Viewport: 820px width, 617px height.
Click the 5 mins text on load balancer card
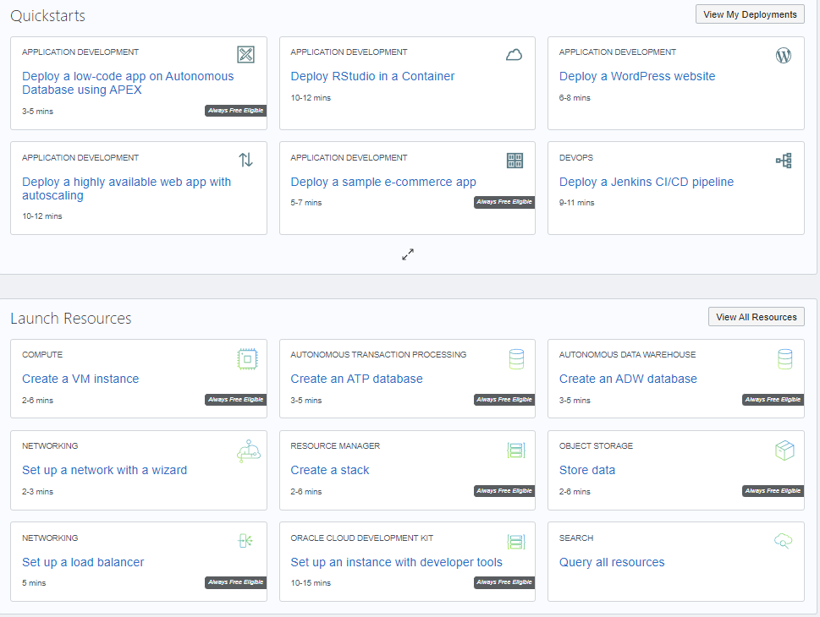point(34,583)
